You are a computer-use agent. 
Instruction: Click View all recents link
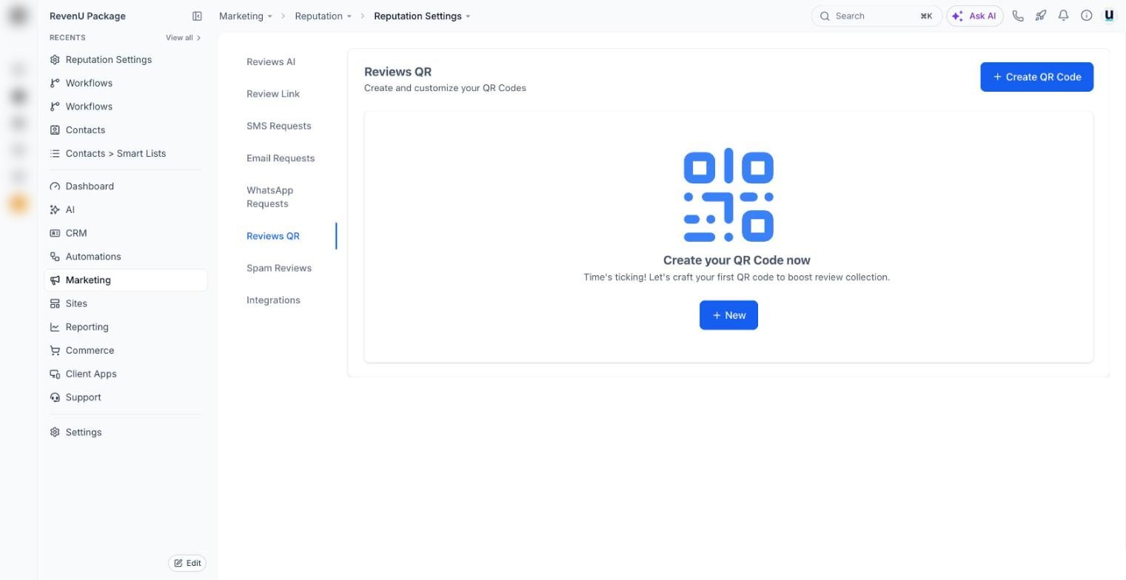pyautogui.click(x=184, y=38)
